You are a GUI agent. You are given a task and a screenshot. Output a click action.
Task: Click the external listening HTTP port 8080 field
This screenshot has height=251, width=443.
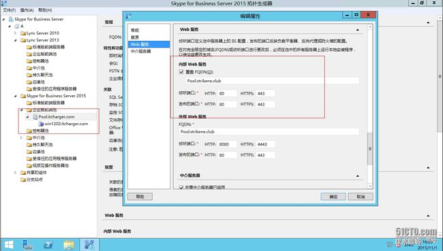click(228, 144)
